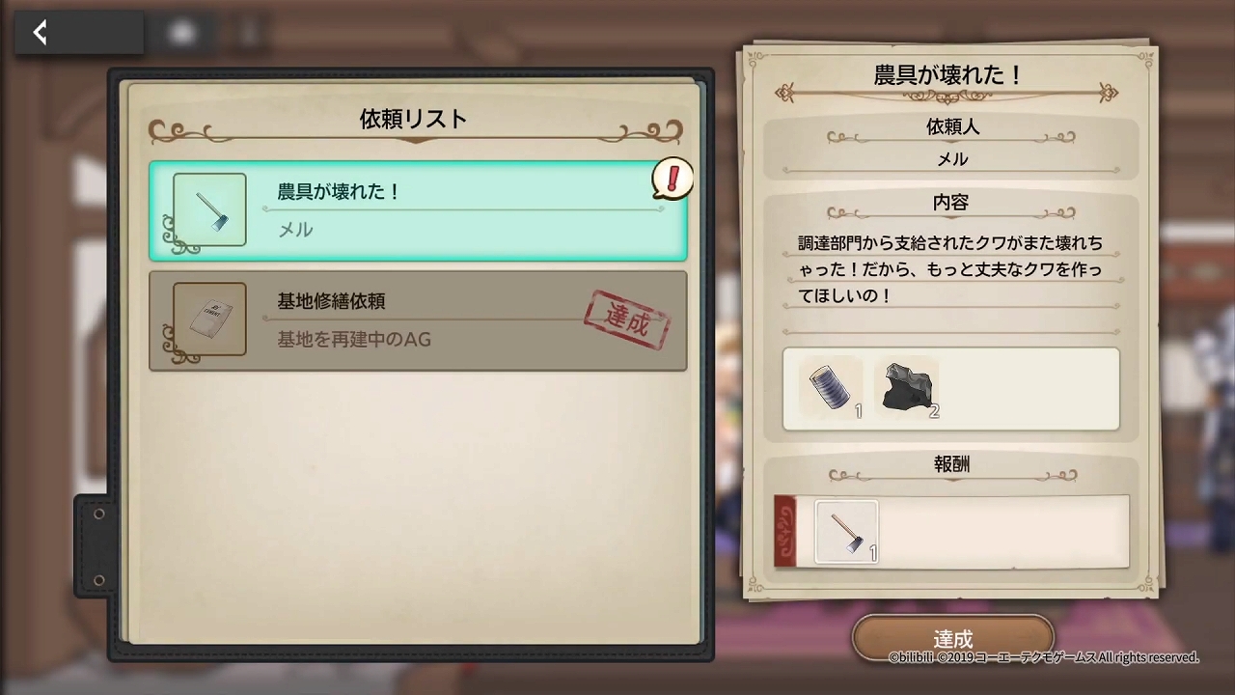
Task: Tap the subtitle 基地を再建中のAG
Action: pos(354,340)
